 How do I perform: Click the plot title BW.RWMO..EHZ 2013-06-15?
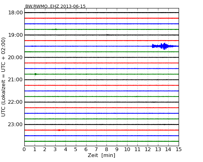[55, 6]
